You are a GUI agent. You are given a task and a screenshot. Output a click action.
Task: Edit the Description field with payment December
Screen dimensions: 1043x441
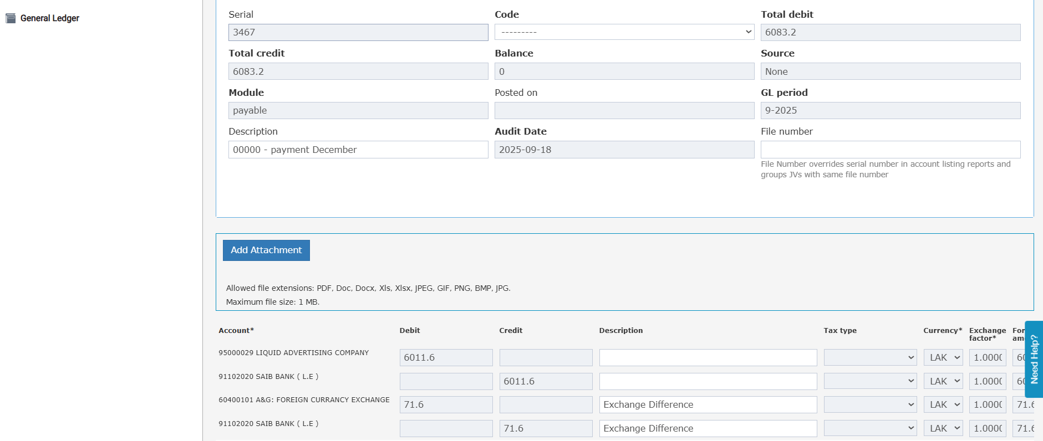(358, 150)
